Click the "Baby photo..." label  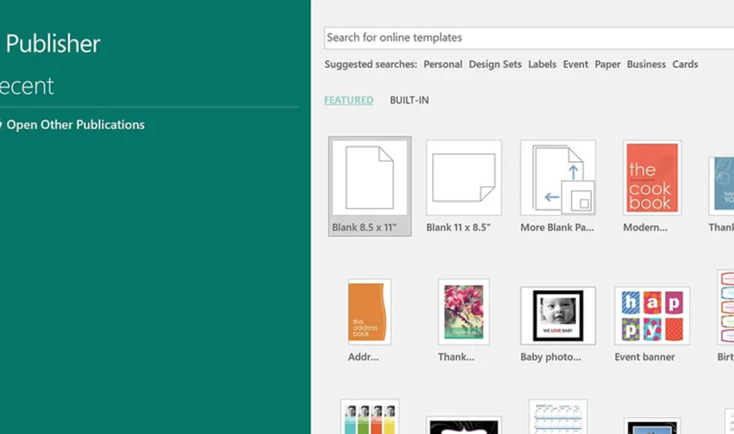click(x=550, y=357)
